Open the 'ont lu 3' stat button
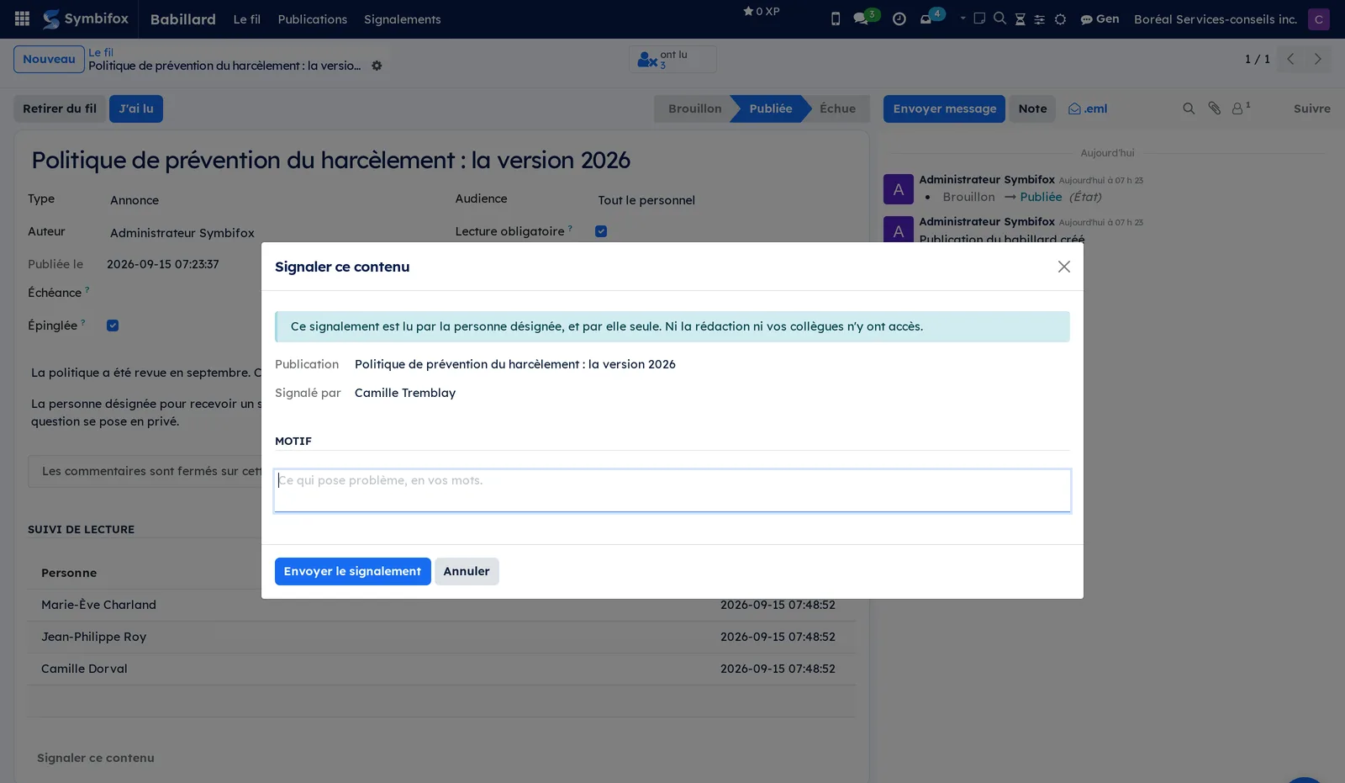Viewport: 1345px width, 783px height. (x=672, y=59)
